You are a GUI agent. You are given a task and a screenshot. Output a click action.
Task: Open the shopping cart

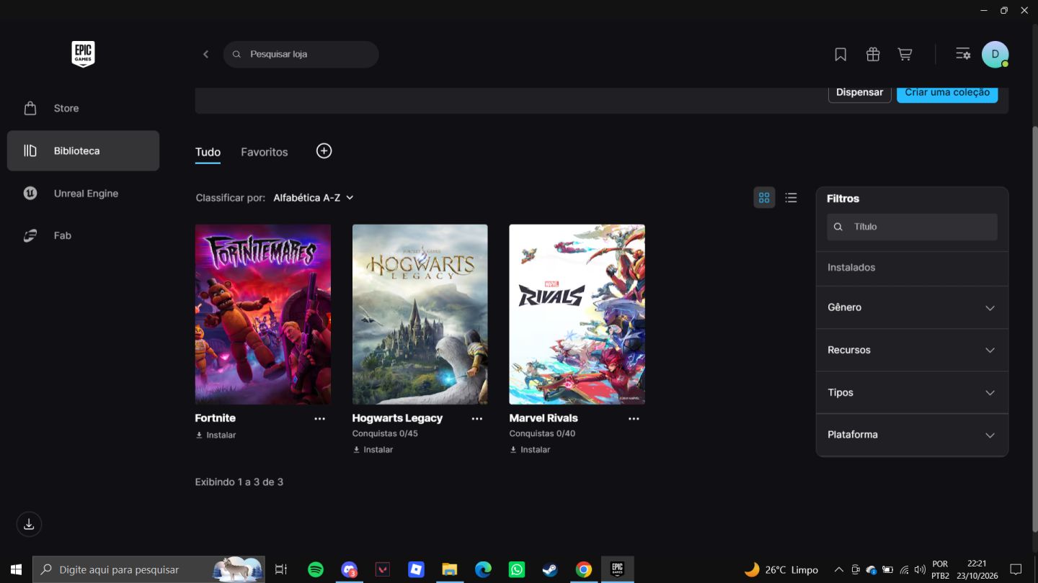click(x=905, y=54)
